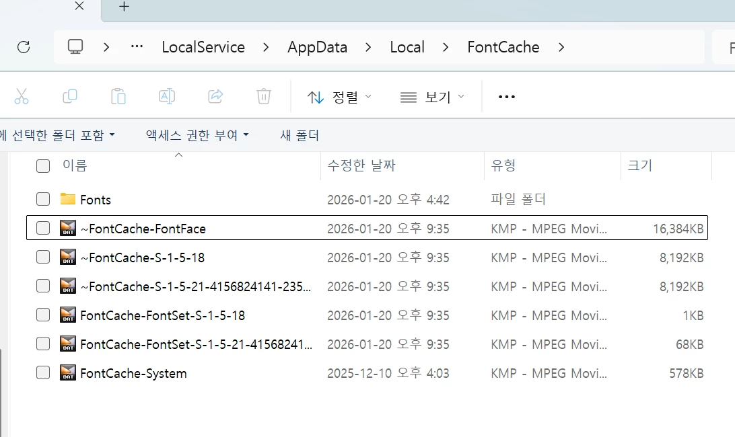This screenshot has width=735, height=437.
Task: Check the box next to Fonts folder
Action: (43, 199)
